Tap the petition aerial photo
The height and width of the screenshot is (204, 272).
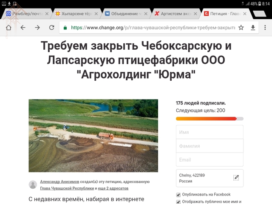93,136
